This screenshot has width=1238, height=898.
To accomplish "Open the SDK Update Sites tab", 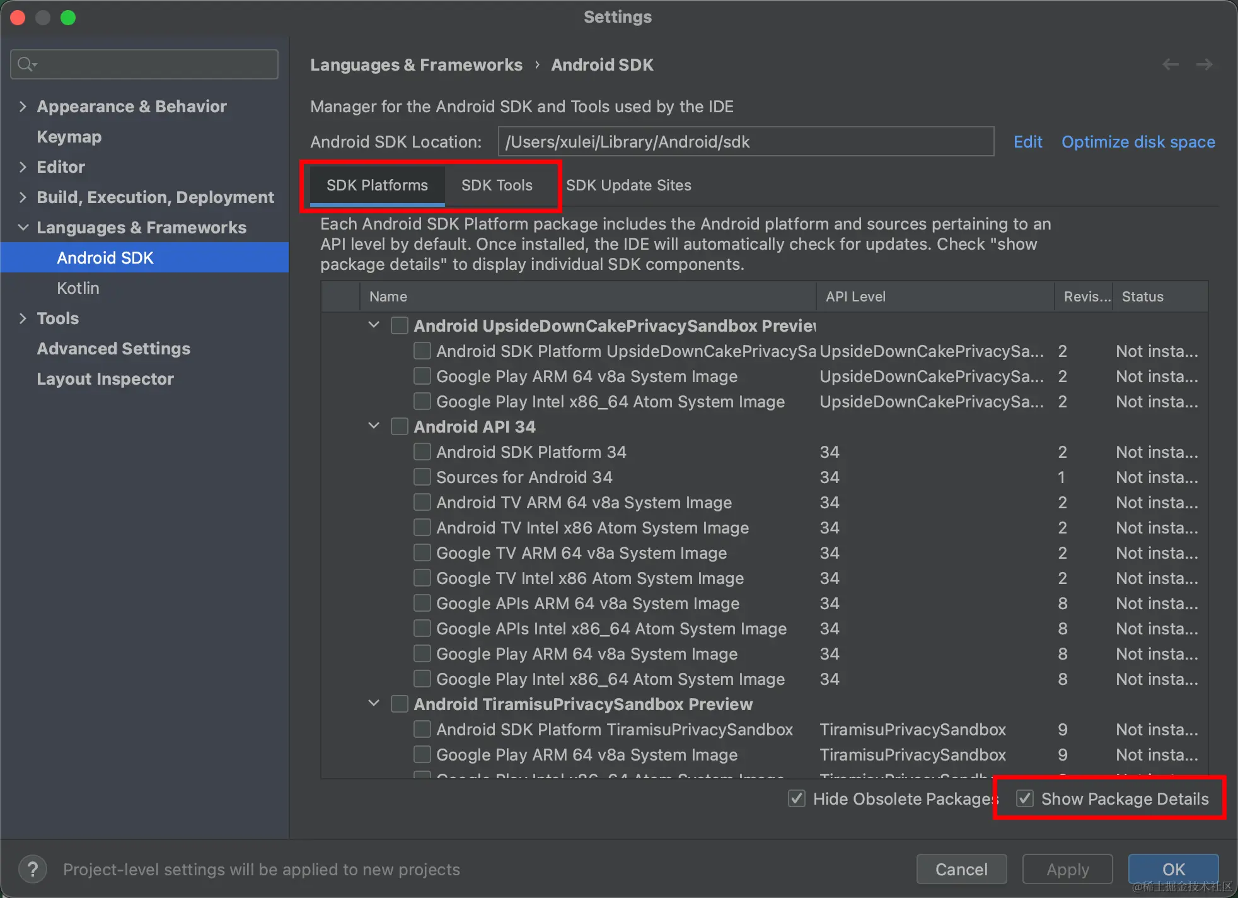I will 628,185.
